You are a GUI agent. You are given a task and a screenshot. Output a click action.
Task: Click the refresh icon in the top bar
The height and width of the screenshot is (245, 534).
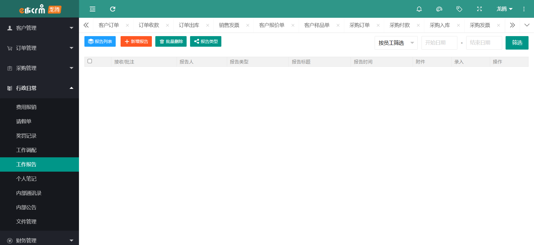coord(113,9)
